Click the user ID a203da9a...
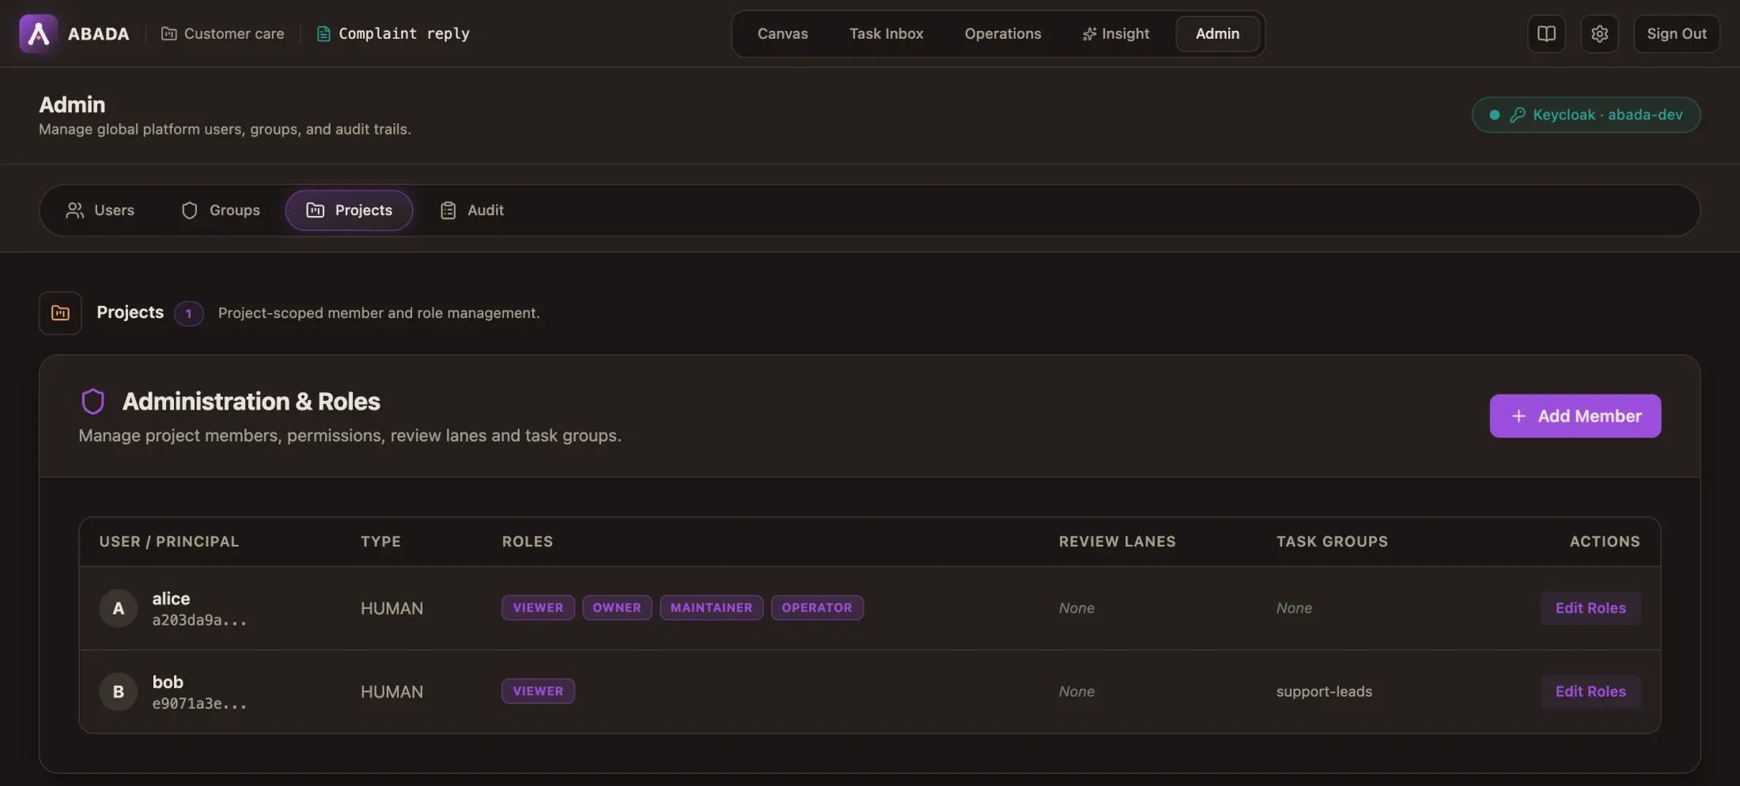 click(x=199, y=620)
